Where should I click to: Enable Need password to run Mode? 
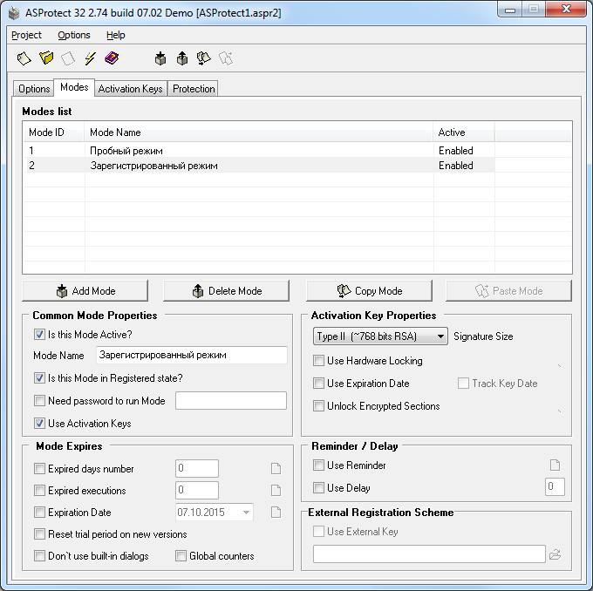coord(39,400)
